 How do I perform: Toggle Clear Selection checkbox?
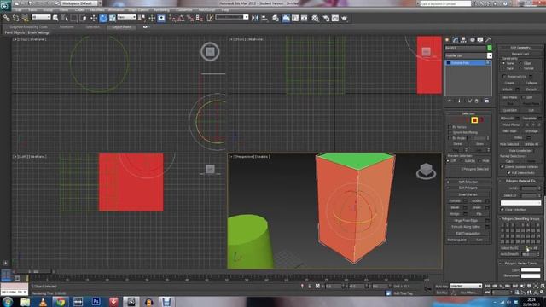point(502,210)
